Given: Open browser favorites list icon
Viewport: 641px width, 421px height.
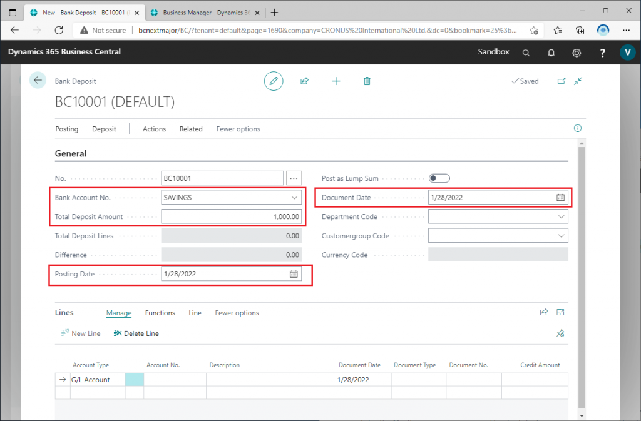Looking at the screenshot, I should tap(558, 30).
